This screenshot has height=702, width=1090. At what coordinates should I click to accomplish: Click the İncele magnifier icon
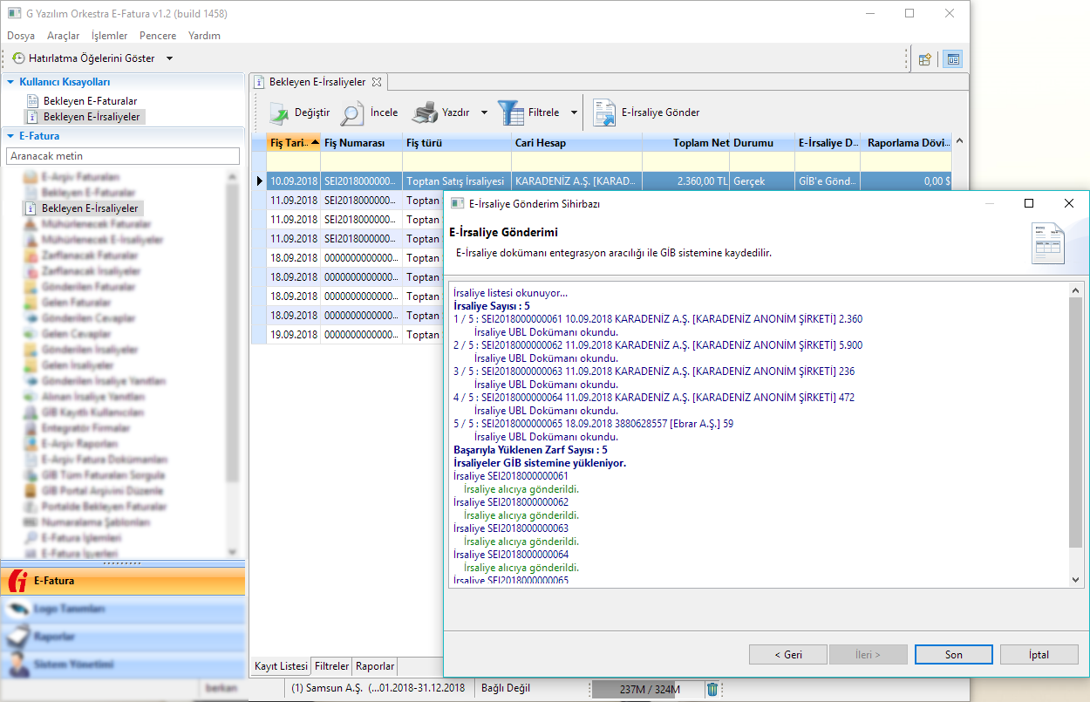[x=352, y=112]
